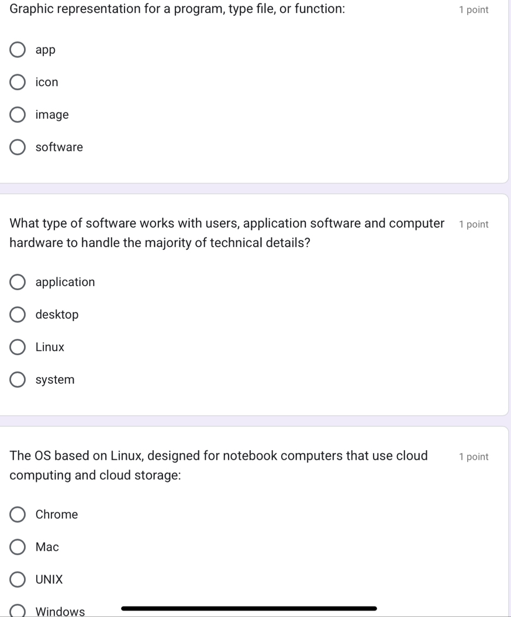Select the 'image' radio option
Image resolution: width=511 pixels, height=617 pixels.
click(18, 115)
